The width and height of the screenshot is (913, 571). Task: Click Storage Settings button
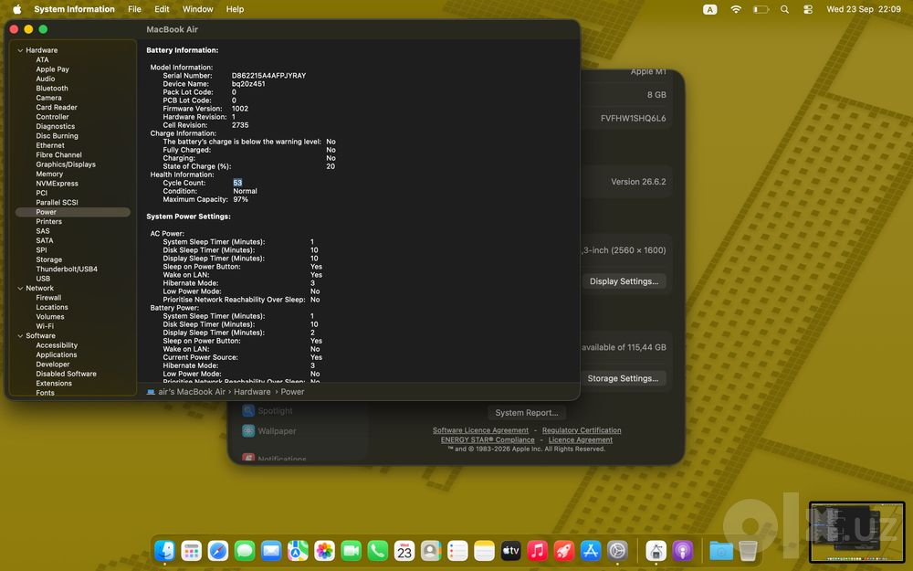[623, 378]
